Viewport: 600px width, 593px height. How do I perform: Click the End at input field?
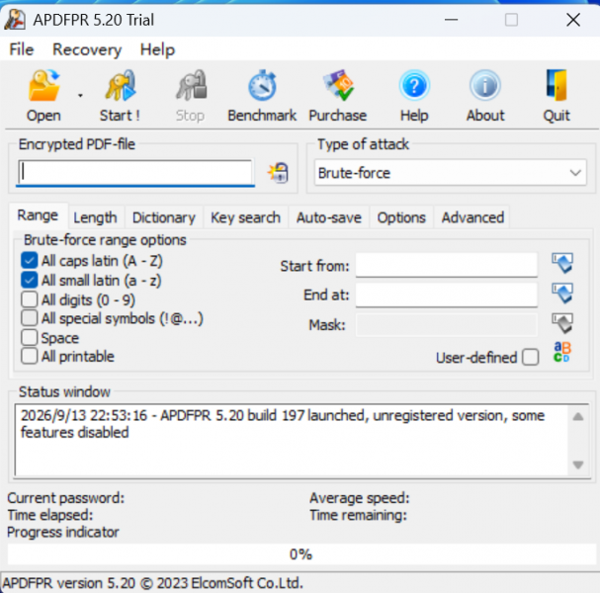(x=447, y=295)
